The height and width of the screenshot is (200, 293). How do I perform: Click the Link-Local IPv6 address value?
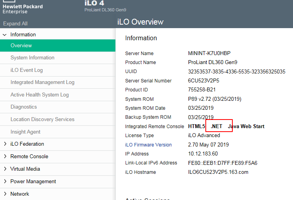(x=223, y=163)
